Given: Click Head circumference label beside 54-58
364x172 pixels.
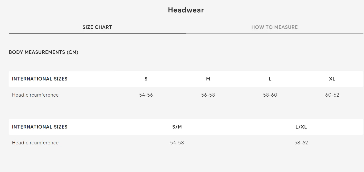Looking at the screenshot, I should click(35, 143).
